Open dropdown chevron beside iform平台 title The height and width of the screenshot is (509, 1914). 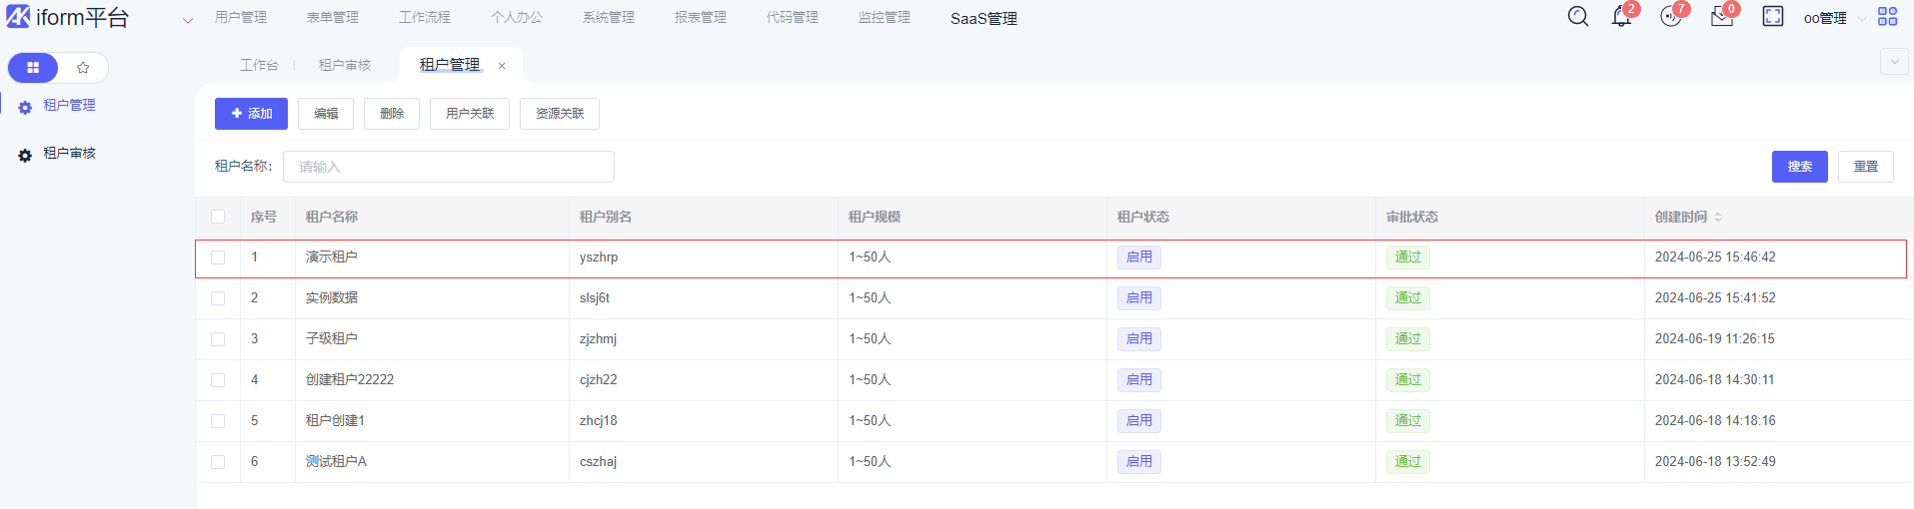click(187, 20)
